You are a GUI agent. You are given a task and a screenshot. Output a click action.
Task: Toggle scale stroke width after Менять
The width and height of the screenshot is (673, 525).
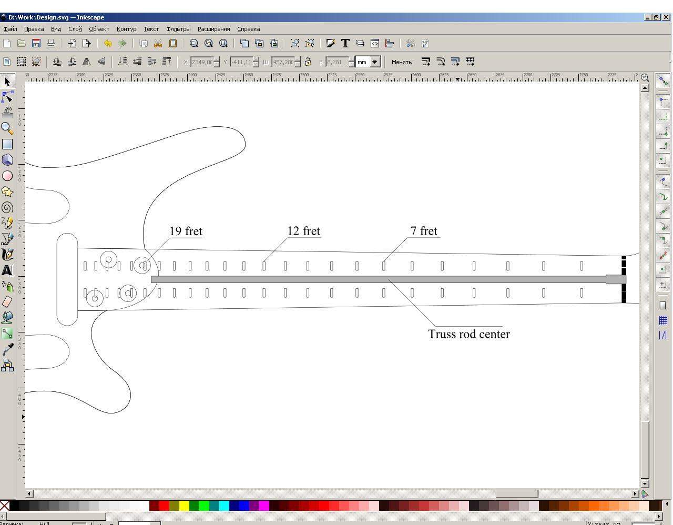(x=426, y=62)
